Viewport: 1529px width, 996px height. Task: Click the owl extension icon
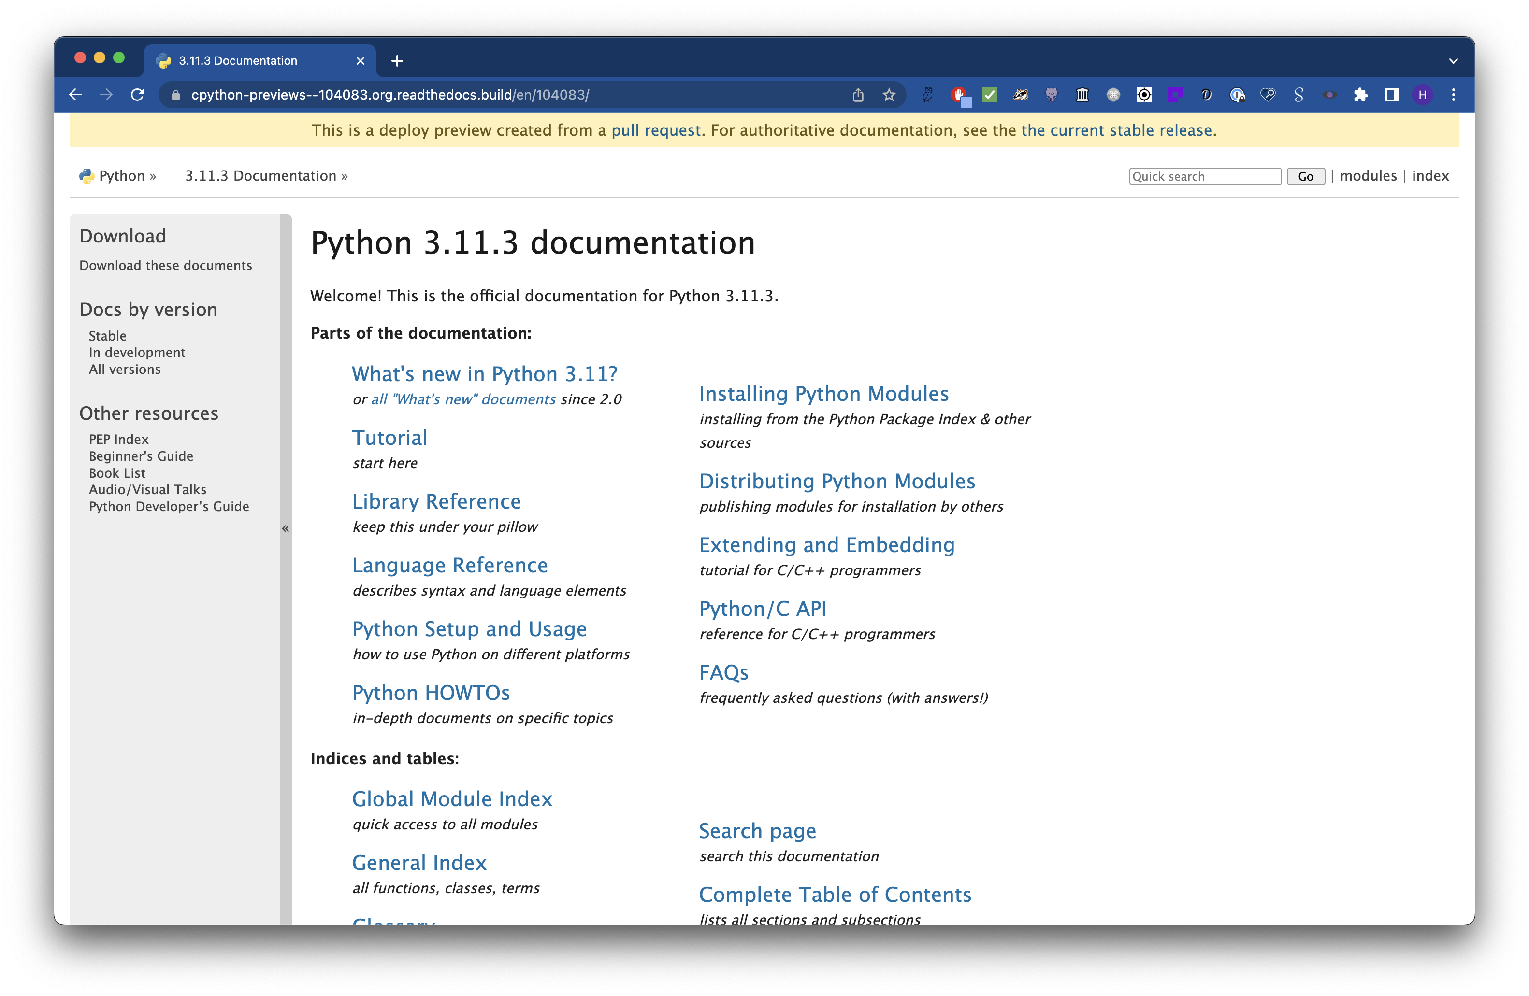pos(928,95)
